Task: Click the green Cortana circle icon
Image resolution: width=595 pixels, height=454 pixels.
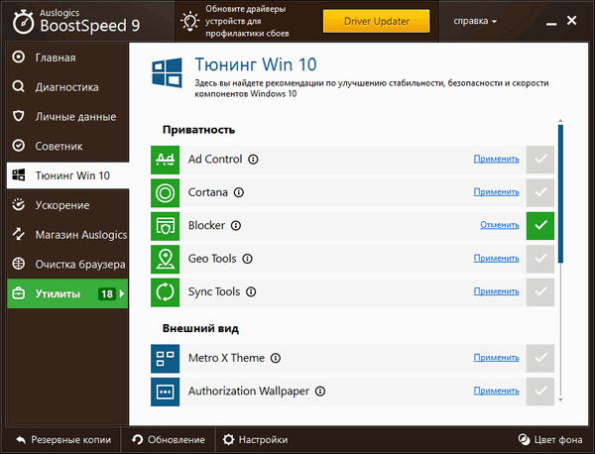Action: pos(165,193)
